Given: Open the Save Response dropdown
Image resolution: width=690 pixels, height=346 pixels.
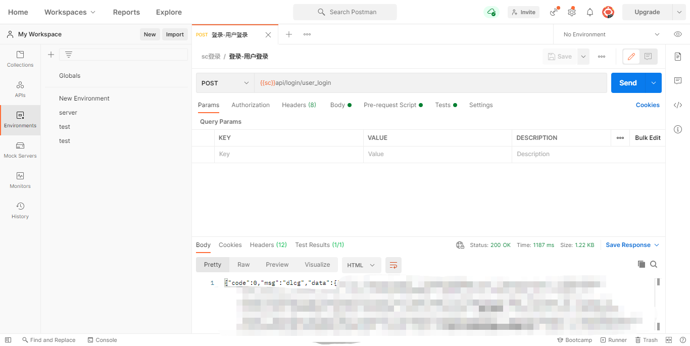Looking at the screenshot, I should coord(632,245).
